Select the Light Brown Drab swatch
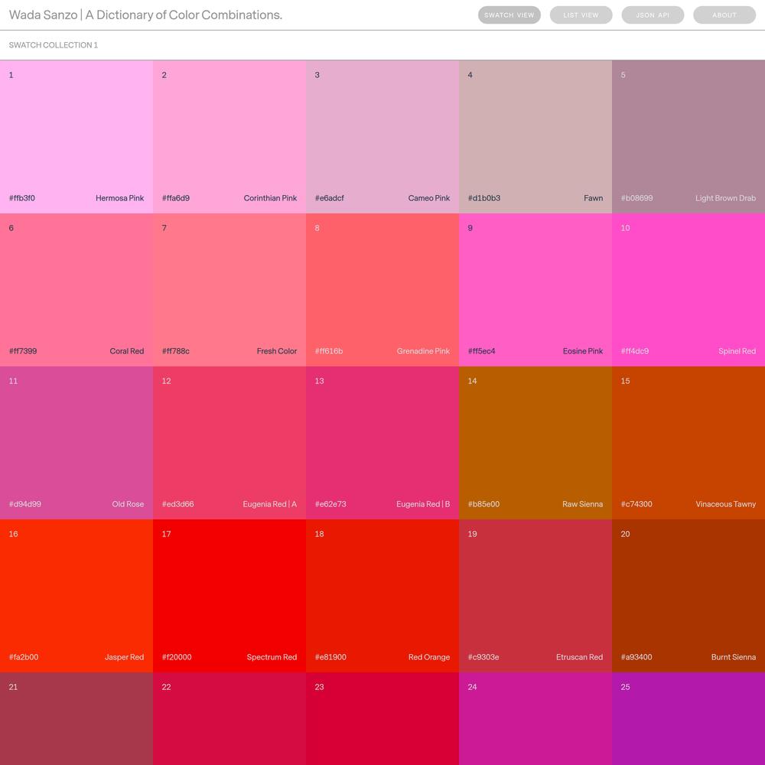This screenshot has height=765, width=765. click(x=688, y=137)
